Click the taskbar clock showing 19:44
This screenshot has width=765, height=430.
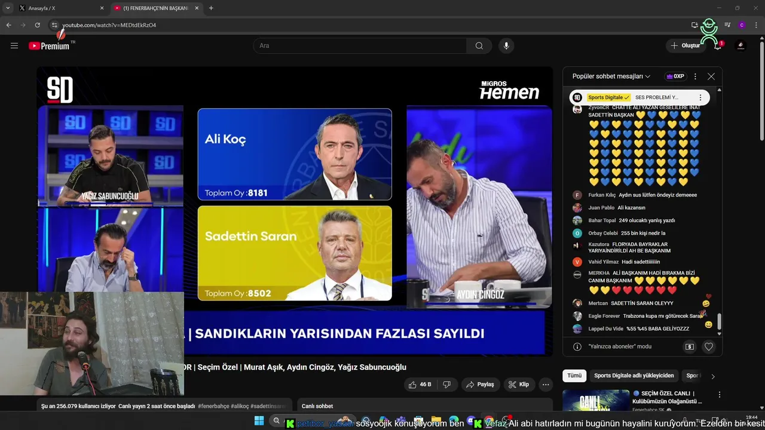pos(752,417)
